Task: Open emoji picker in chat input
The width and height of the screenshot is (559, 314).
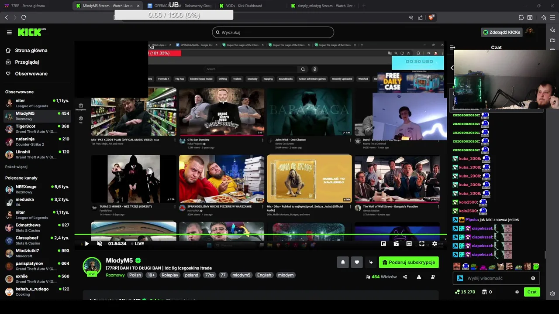Action: coord(533,278)
